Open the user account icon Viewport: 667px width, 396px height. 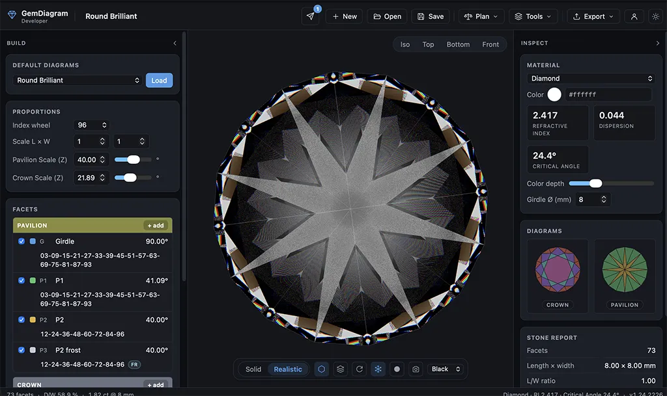point(634,16)
